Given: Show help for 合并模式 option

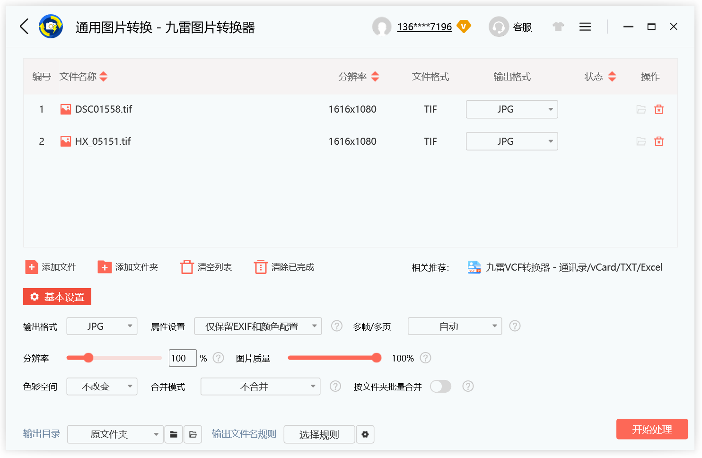Looking at the screenshot, I should click(335, 386).
